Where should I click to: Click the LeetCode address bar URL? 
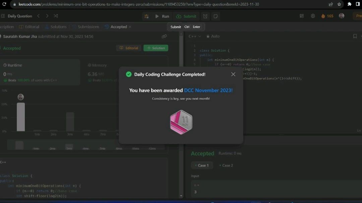[138, 4]
